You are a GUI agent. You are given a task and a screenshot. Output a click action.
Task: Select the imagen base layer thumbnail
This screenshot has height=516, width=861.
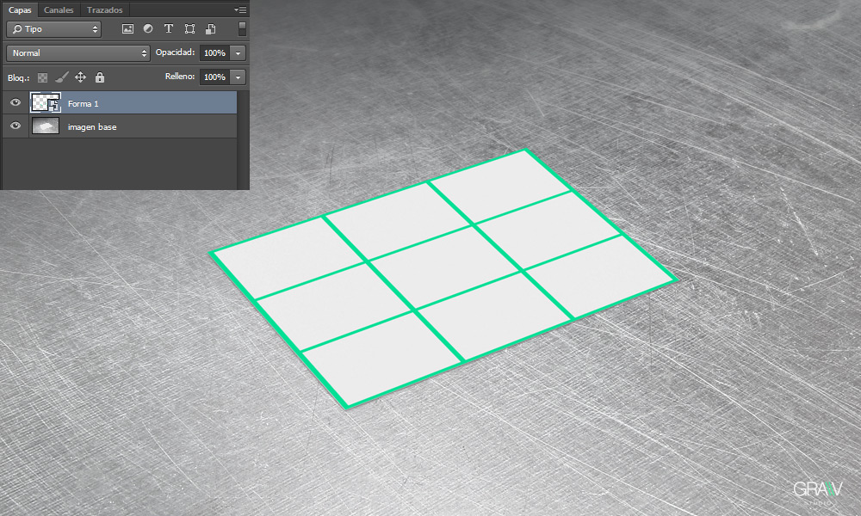point(45,126)
